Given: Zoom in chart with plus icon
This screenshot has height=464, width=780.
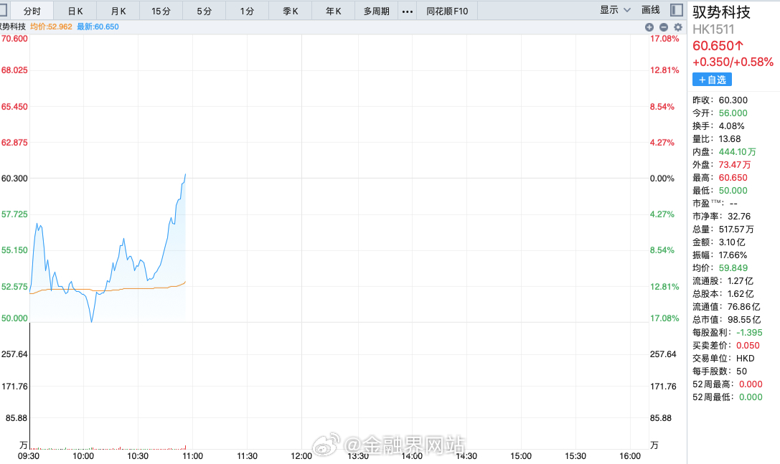Looking at the screenshot, I should tap(649, 27).
